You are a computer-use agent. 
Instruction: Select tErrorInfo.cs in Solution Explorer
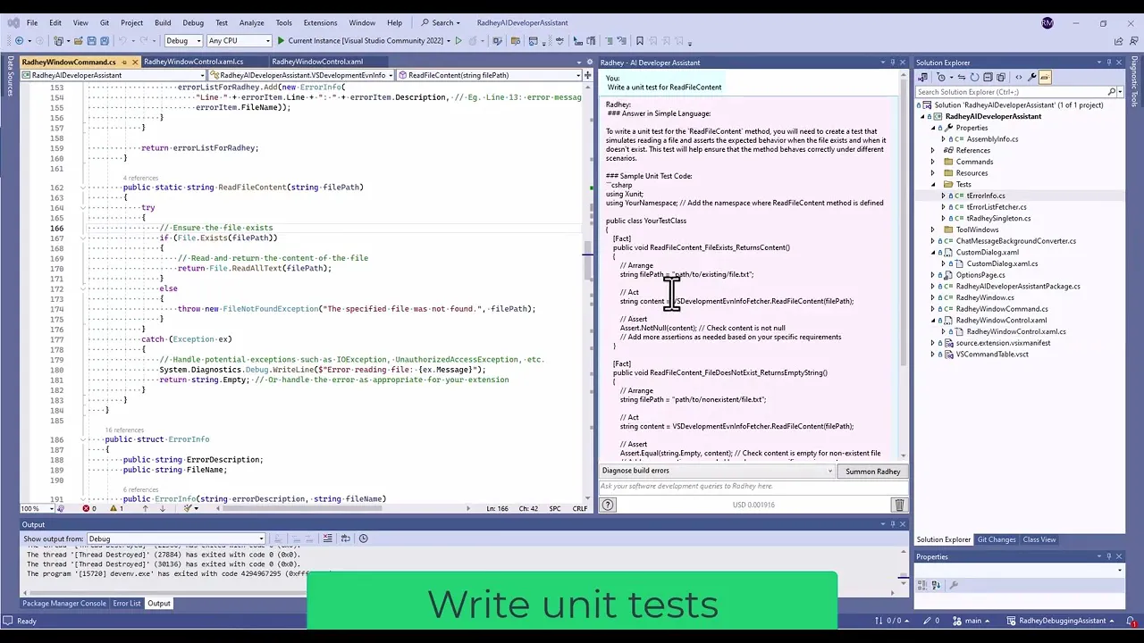[985, 196]
